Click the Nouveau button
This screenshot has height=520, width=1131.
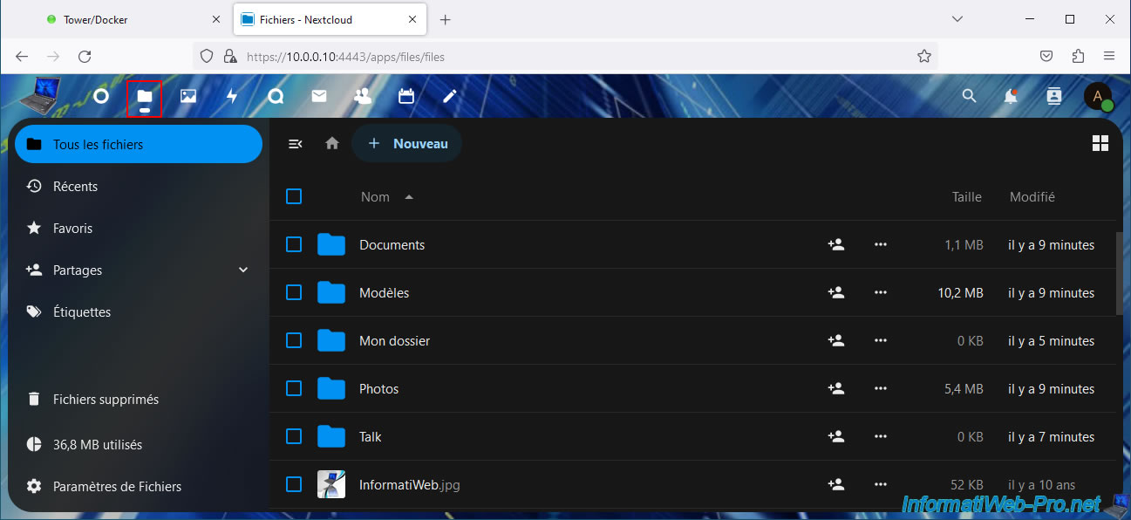(407, 144)
